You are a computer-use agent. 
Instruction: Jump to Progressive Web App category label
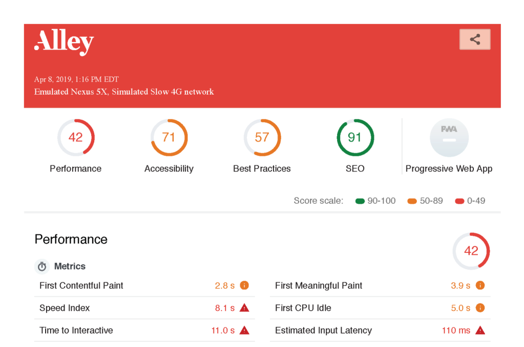point(449,169)
